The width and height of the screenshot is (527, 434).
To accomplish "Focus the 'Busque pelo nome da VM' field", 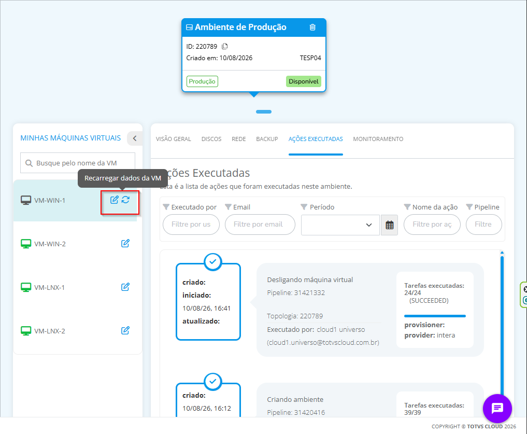I will click(78, 163).
